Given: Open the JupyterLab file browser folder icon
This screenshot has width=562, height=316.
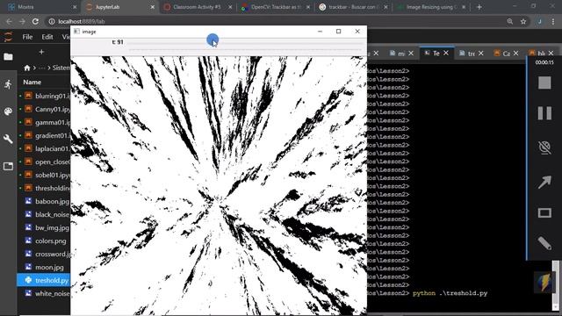Looking at the screenshot, I should click(8, 56).
